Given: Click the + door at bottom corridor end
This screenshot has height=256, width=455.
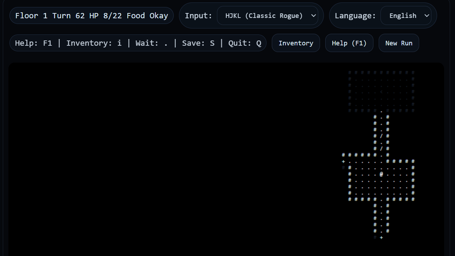Looking at the screenshot, I should point(381,237).
